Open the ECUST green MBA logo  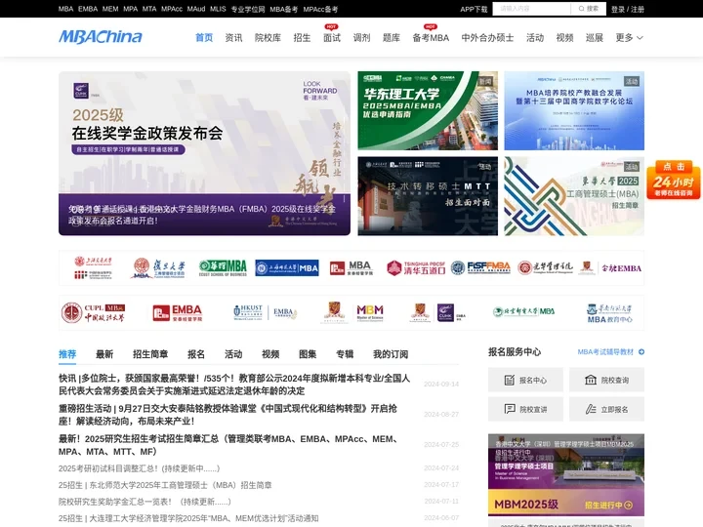[x=223, y=268]
